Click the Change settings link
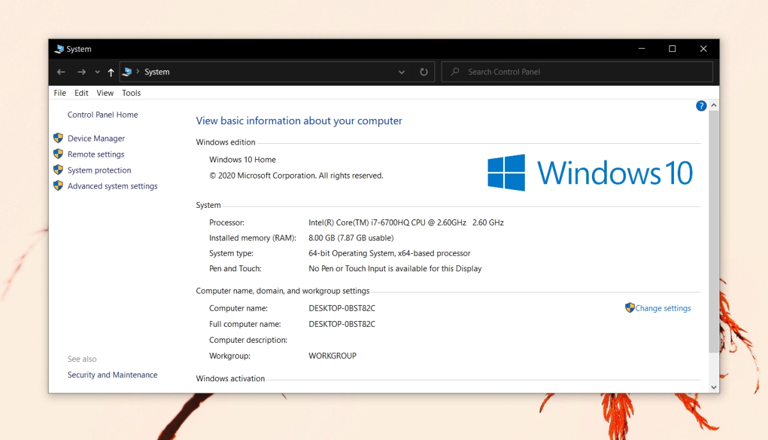 [662, 308]
